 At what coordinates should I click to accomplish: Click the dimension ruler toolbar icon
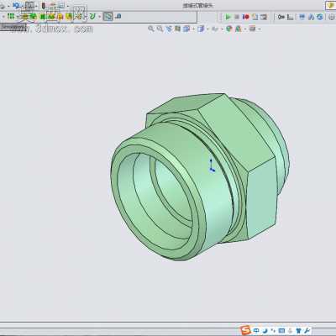(291, 17)
